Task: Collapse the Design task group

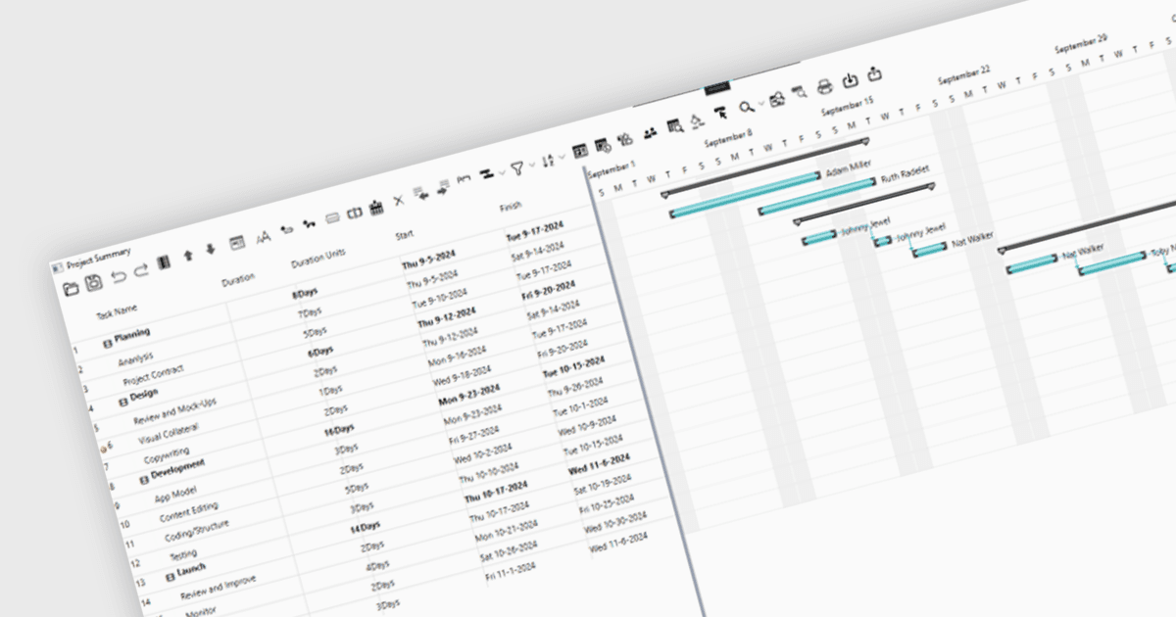Action: click(x=124, y=403)
